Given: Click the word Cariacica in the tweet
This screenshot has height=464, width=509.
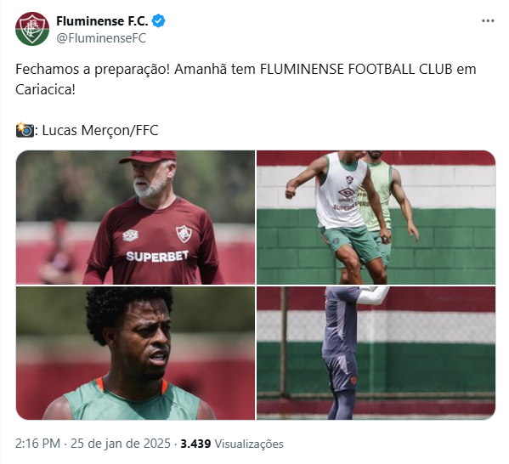Looking at the screenshot, I should (x=42, y=89).
